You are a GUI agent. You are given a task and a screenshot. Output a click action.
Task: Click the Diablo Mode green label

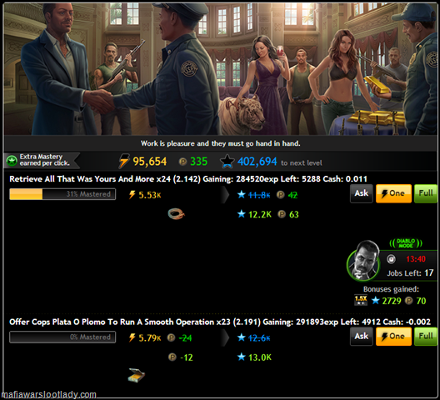coord(406,243)
